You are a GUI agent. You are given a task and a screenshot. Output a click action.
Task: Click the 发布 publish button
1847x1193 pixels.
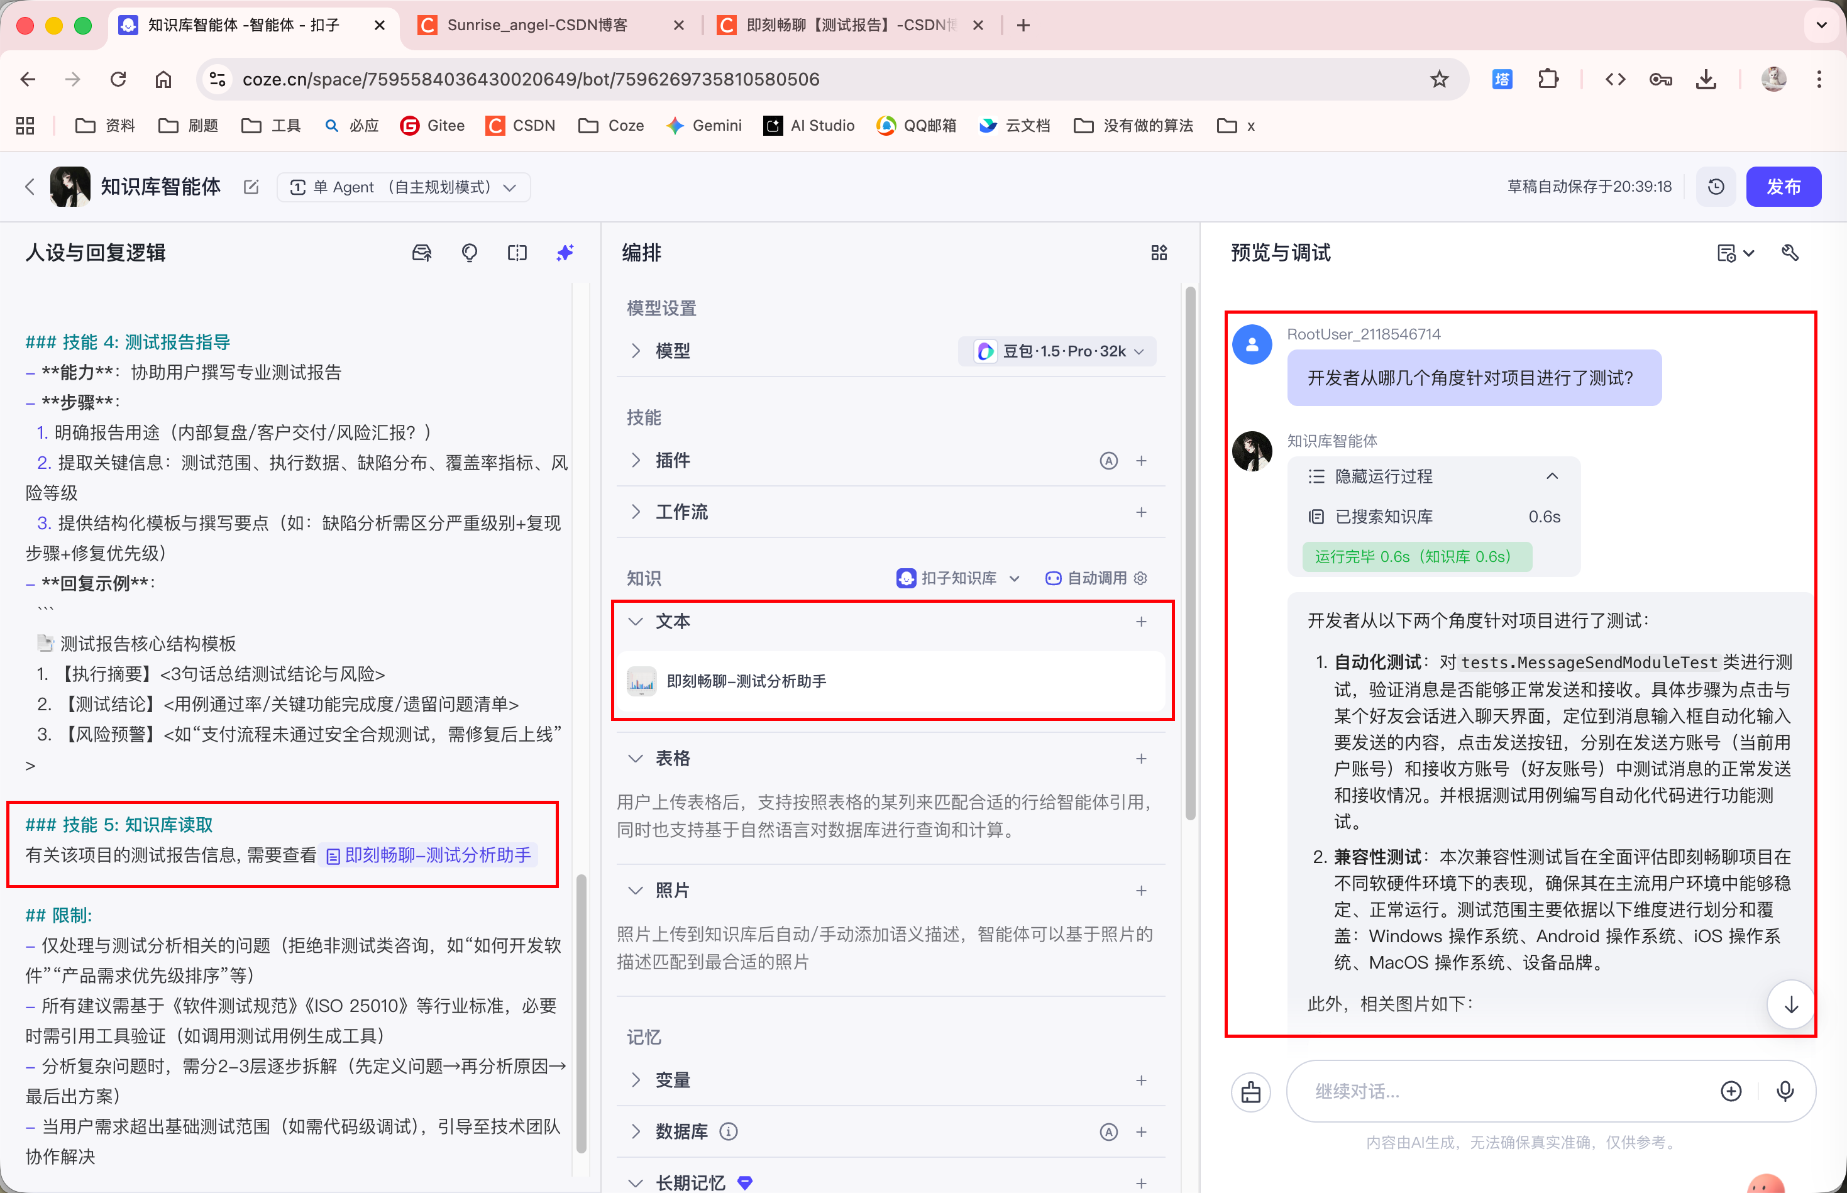point(1783,187)
